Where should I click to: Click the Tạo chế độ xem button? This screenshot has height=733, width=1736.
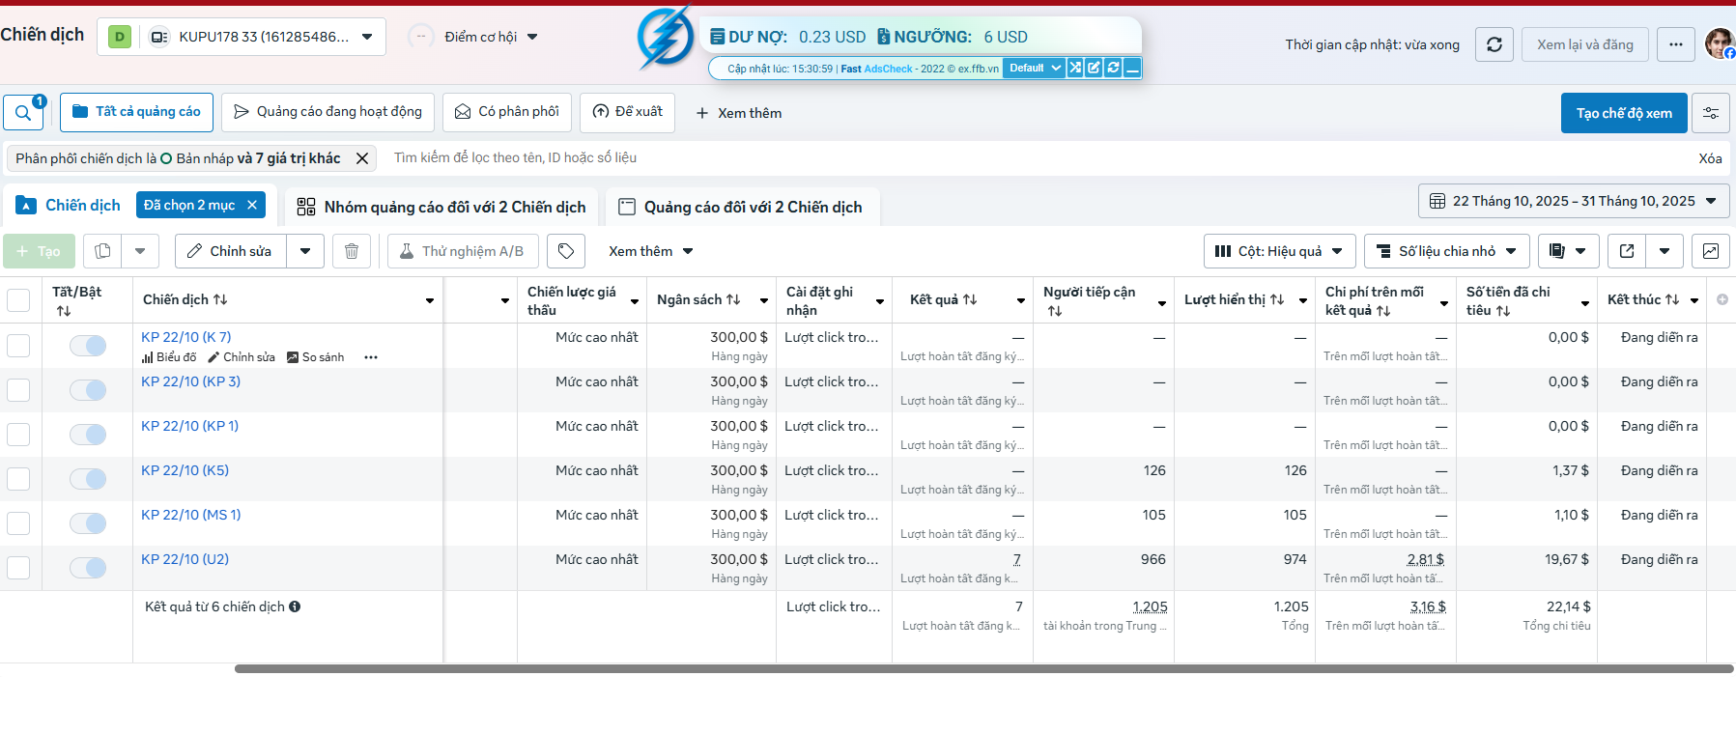tap(1624, 113)
